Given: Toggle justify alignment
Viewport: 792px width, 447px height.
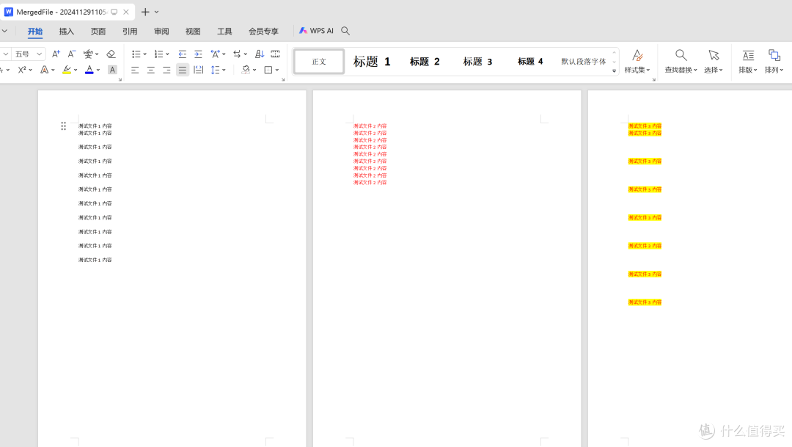Looking at the screenshot, I should pyautogui.click(x=183, y=70).
